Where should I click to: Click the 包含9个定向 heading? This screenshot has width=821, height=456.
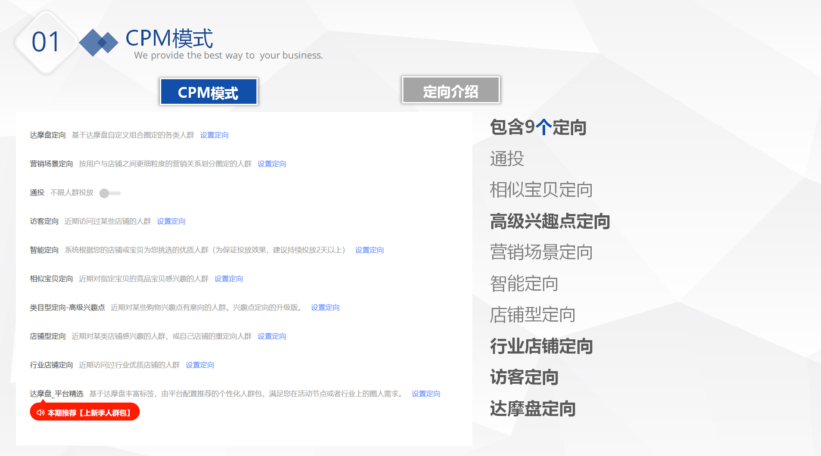coord(538,127)
